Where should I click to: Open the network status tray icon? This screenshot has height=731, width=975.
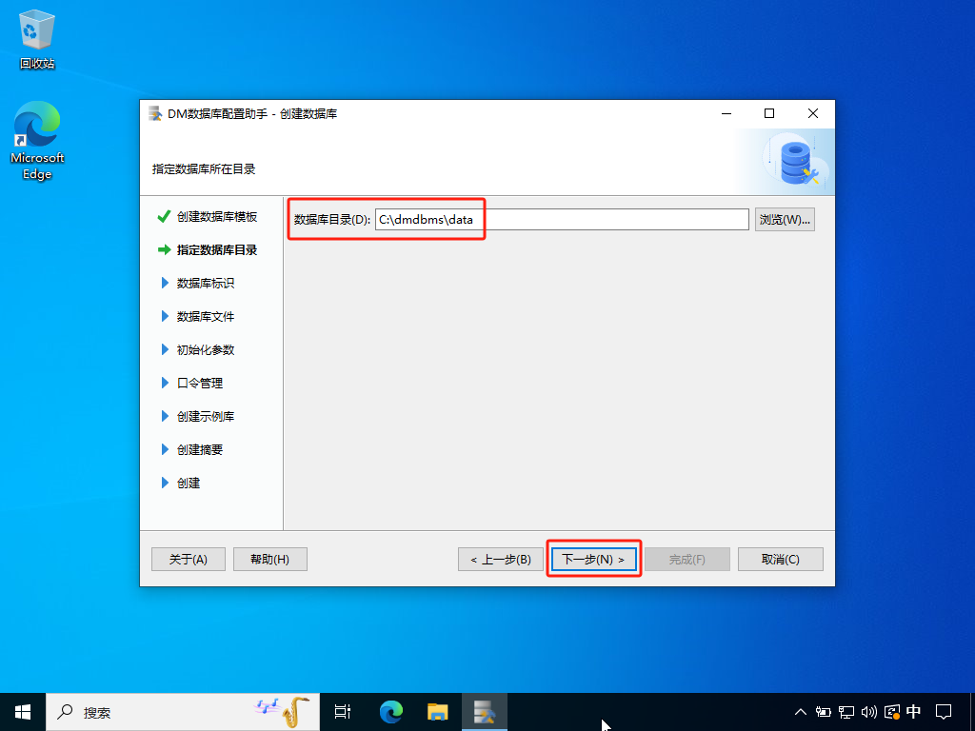pyautogui.click(x=846, y=712)
